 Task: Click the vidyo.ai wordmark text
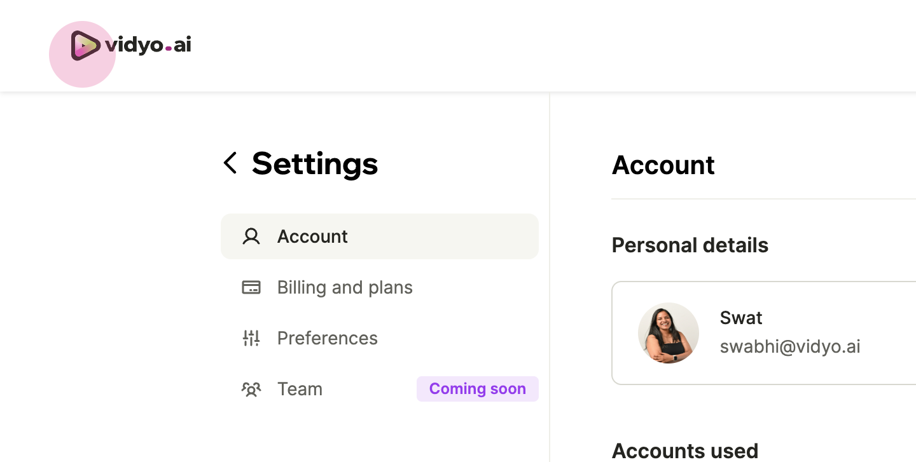click(x=148, y=44)
